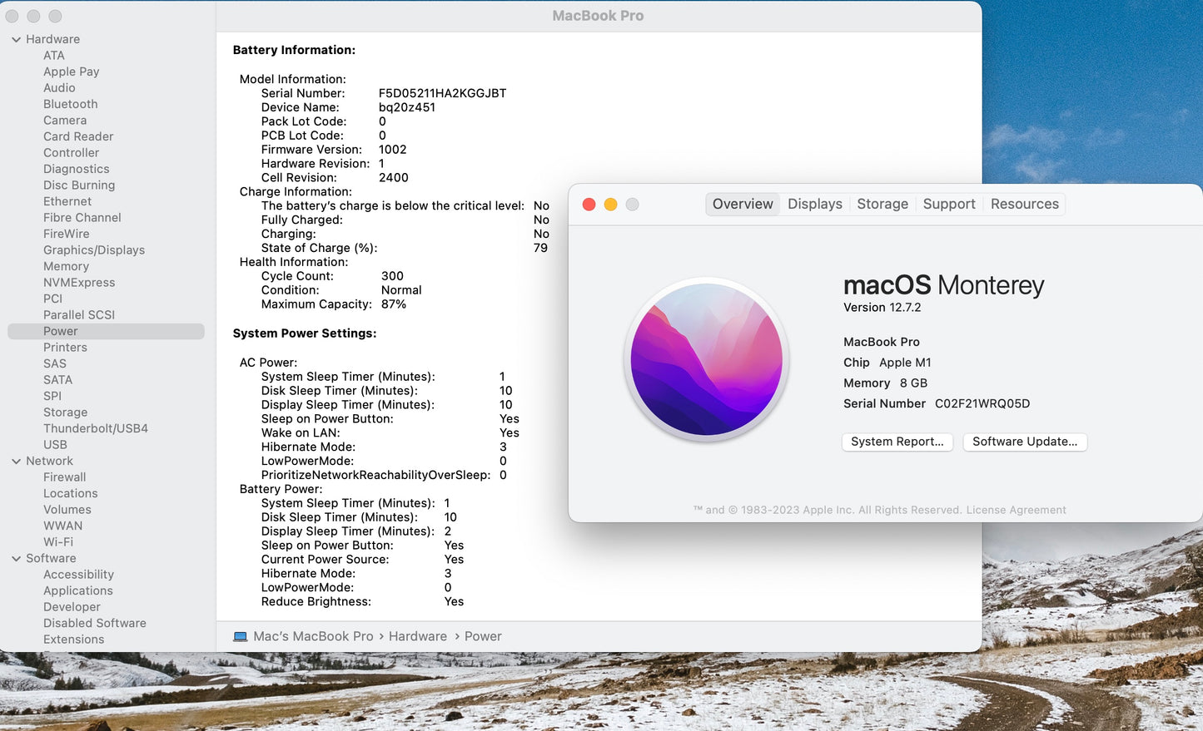Open the License Agreement link
1203x731 pixels.
click(1016, 511)
